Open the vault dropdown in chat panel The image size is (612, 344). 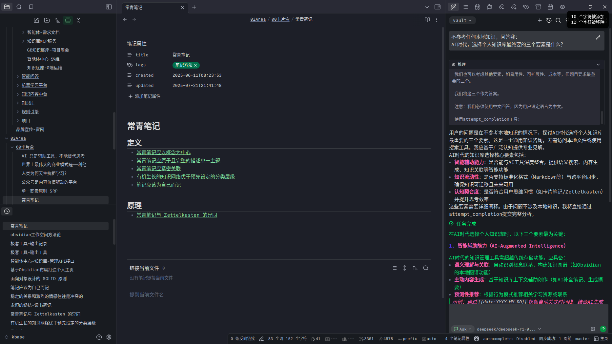tap(462, 20)
